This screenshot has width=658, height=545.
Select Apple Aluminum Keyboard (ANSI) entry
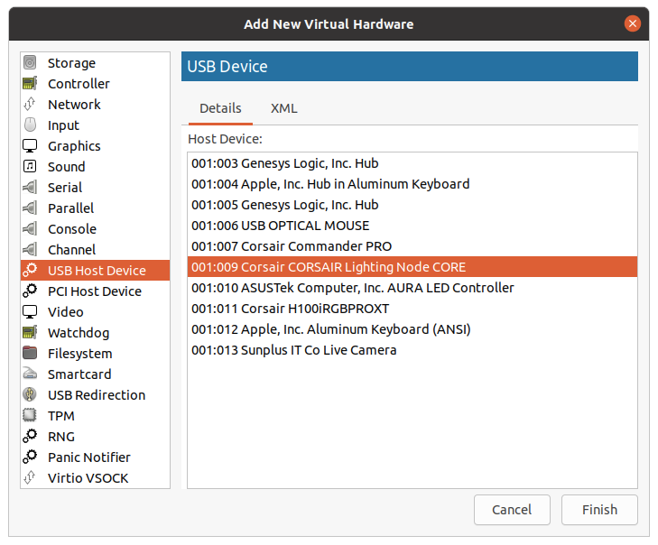(x=330, y=329)
